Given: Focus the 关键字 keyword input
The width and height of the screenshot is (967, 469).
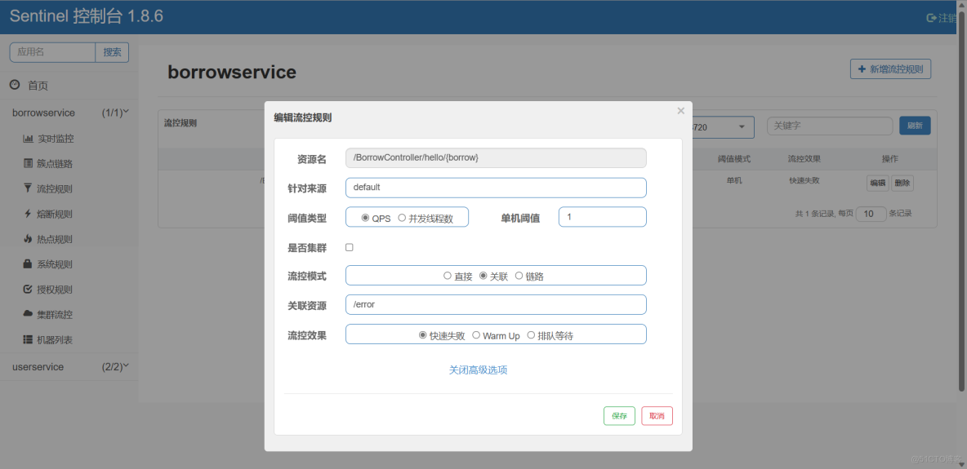Looking at the screenshot, I should coord(830,126).
